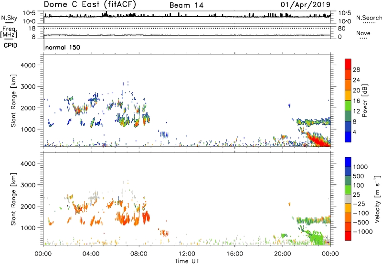The height and width of the screenshot is (264, 382).
Task: Click the red bottom of the velocity color bar
Action: (348, 236)
